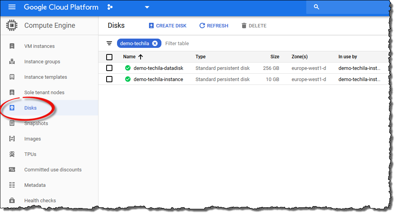Select the demo-techila-instance row checkbox
397x215 pixels.
click(x=109, y=79)
